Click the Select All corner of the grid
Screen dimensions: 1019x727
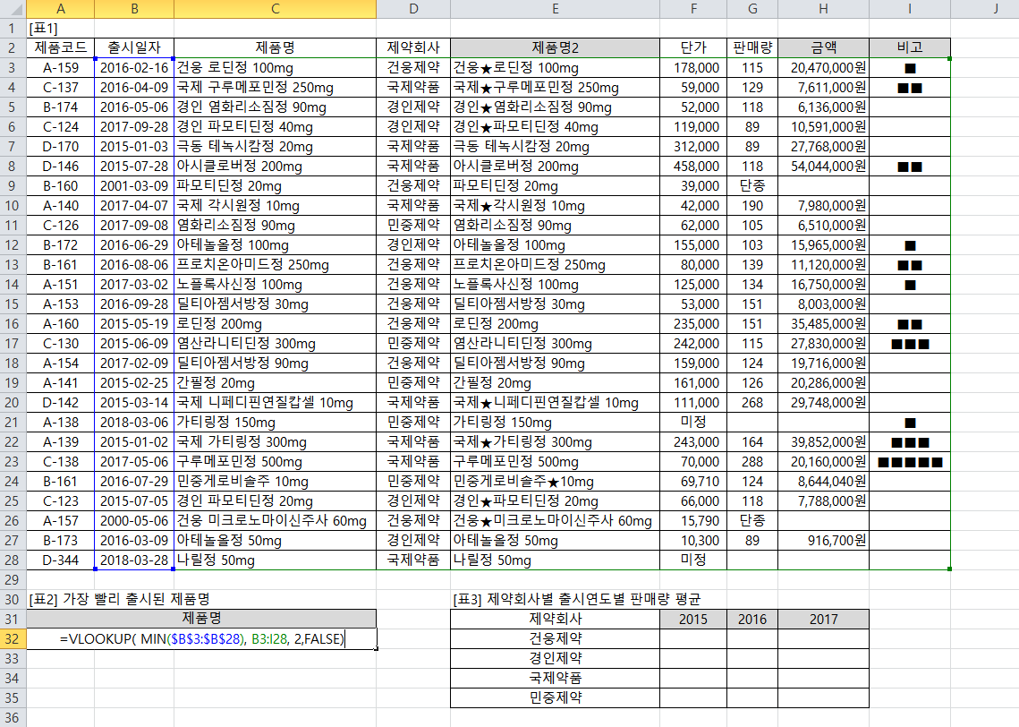point(13,9)
